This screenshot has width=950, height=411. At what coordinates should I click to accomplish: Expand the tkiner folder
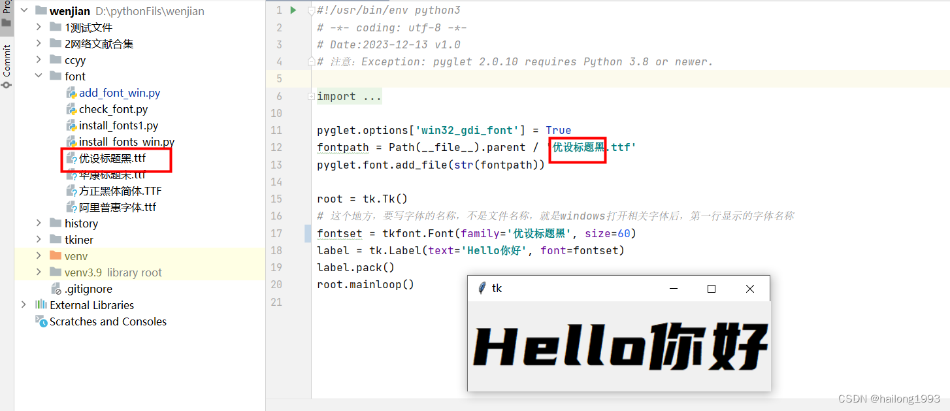coord(38,239)
